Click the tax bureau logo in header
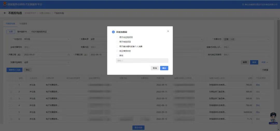This screenshot has height=131, width=280. 5,4
